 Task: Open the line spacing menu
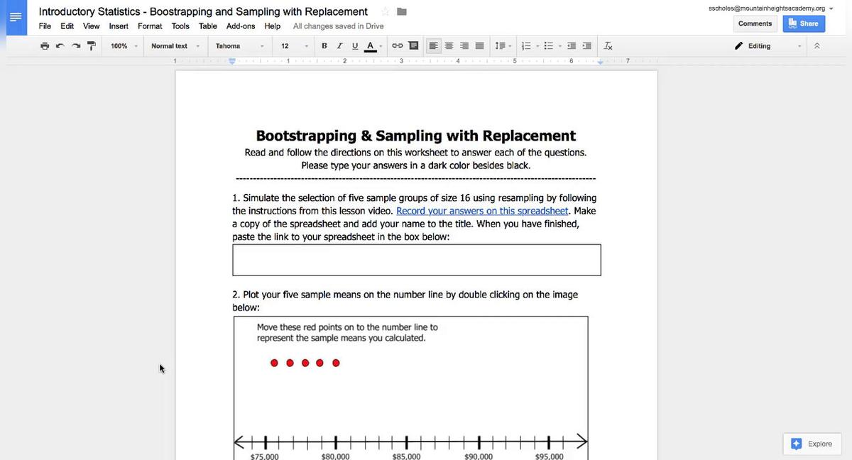pyautogui.click(x=502, y=46)
